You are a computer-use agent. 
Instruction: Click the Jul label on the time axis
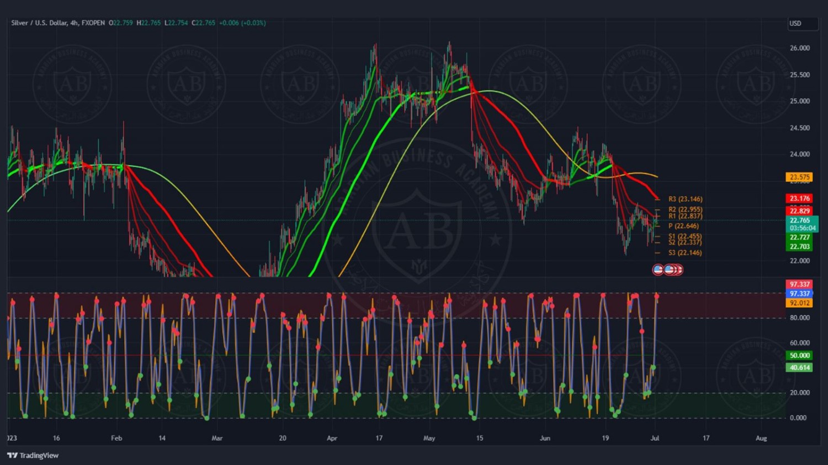(x=655, y=439)
